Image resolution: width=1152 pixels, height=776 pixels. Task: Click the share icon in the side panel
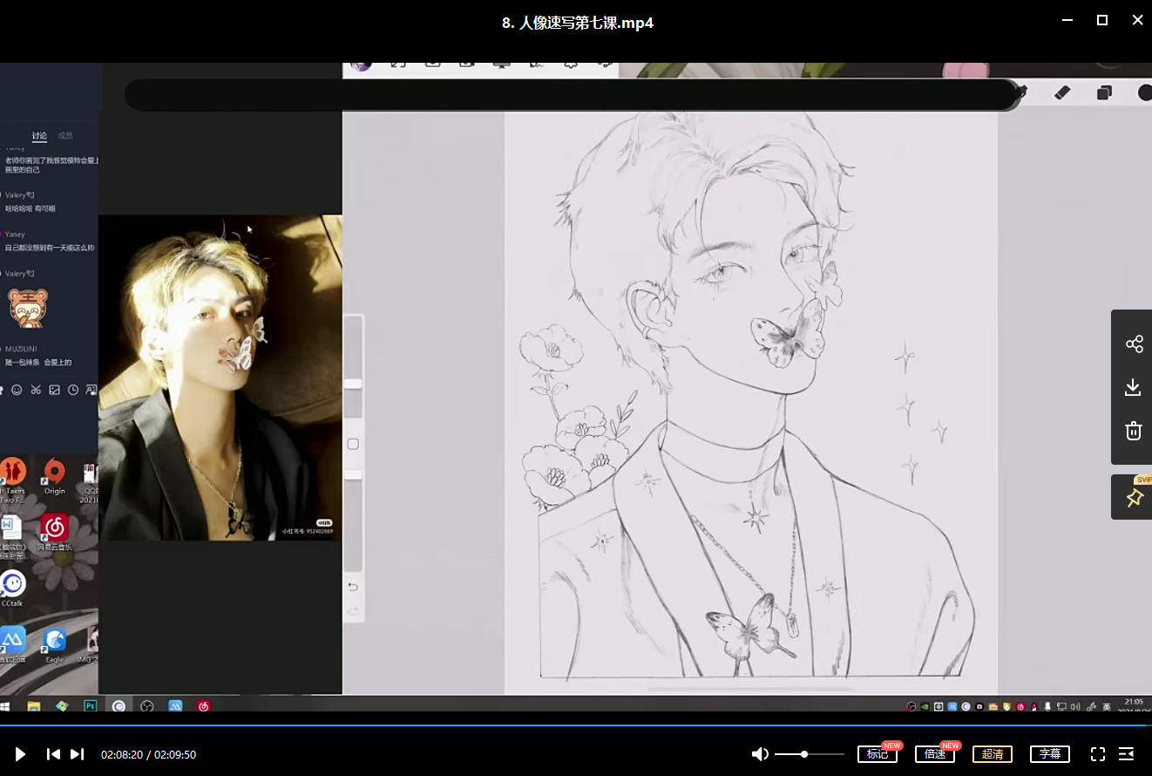(x=1133, y=344)
